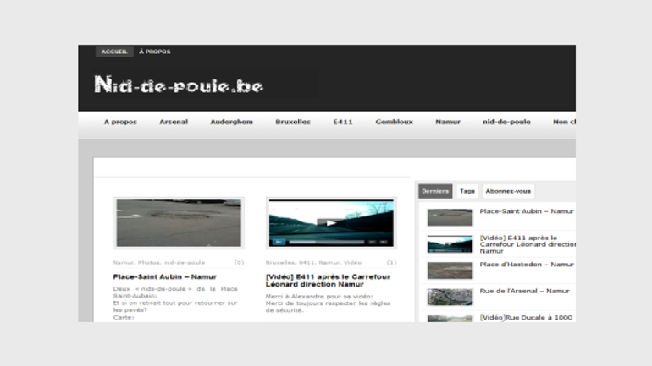
Task: Play the E411 video in the post preview
Action: (x=331, y=223)
